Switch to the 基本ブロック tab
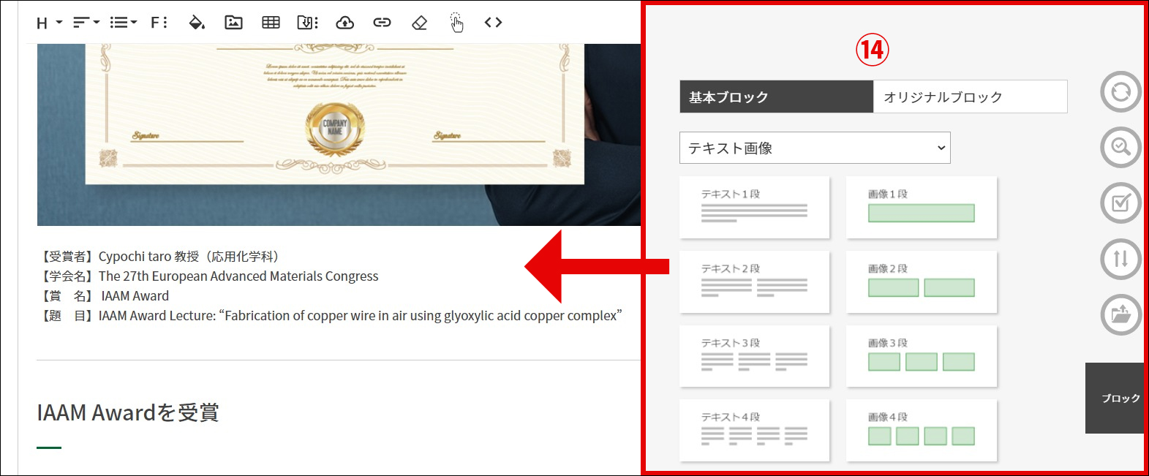Screen dimensions: 1149x476 (x=776, y=97)
